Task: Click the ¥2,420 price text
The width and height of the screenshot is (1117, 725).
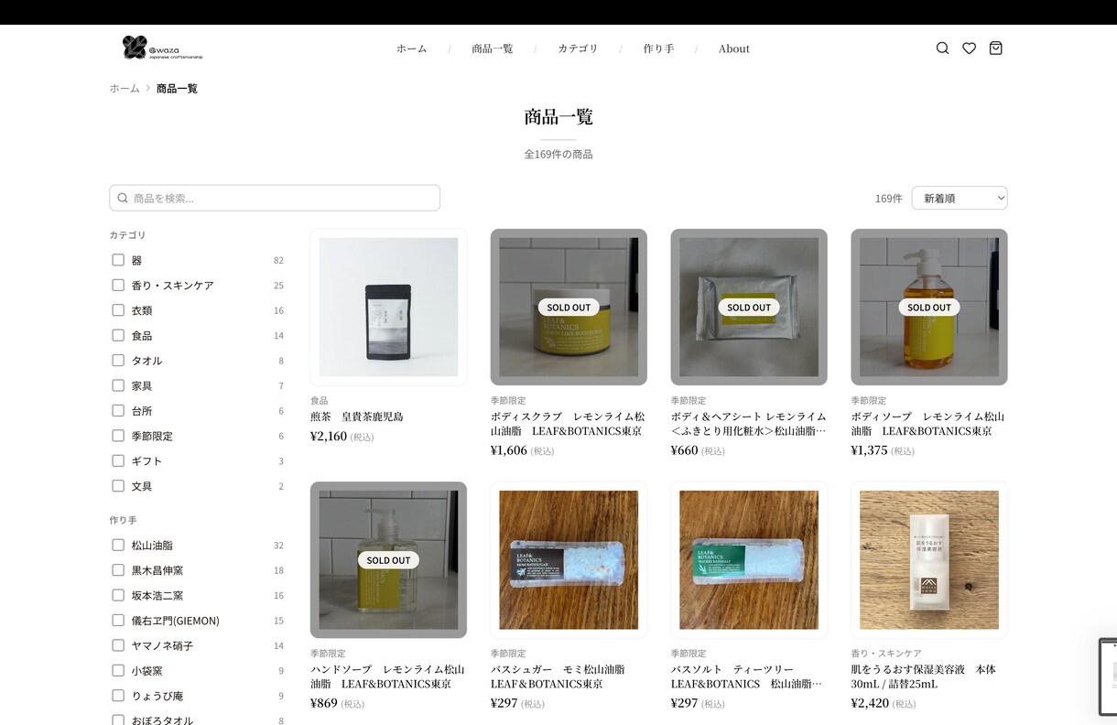Action: 870,703
